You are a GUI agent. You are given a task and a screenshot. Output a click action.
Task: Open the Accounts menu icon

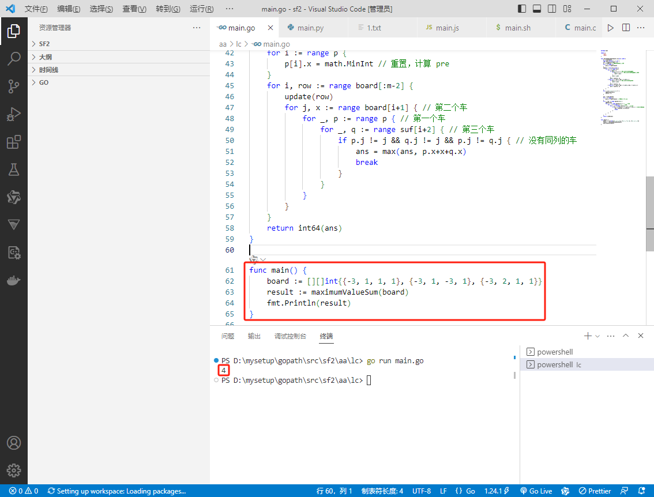point(14,443)
